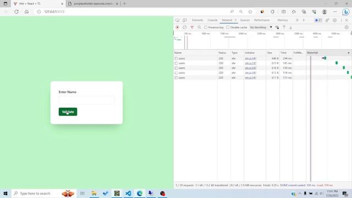Open the browser profile avatar

(x=324, y=12)
